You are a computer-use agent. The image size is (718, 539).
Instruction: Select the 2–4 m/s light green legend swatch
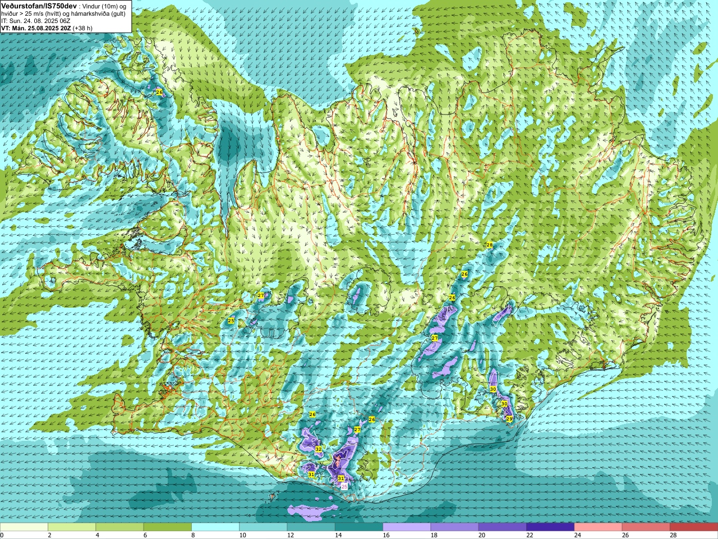72,527
